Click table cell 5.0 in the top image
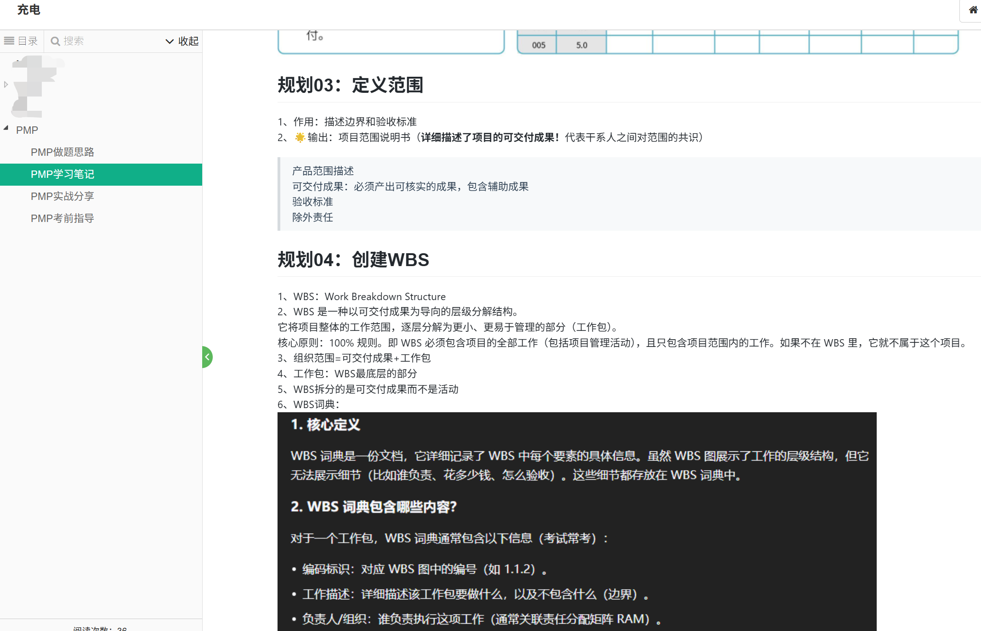 pyautogui.click(x=582, y=45)
